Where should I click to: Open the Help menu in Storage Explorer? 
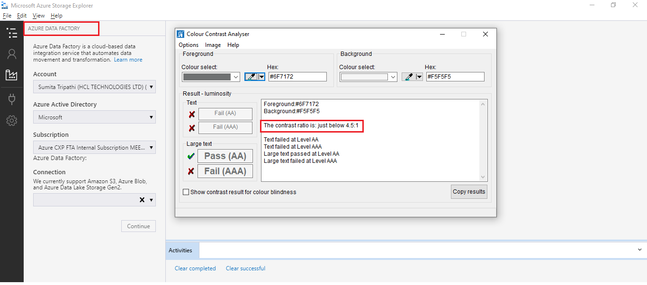(56, 16)
